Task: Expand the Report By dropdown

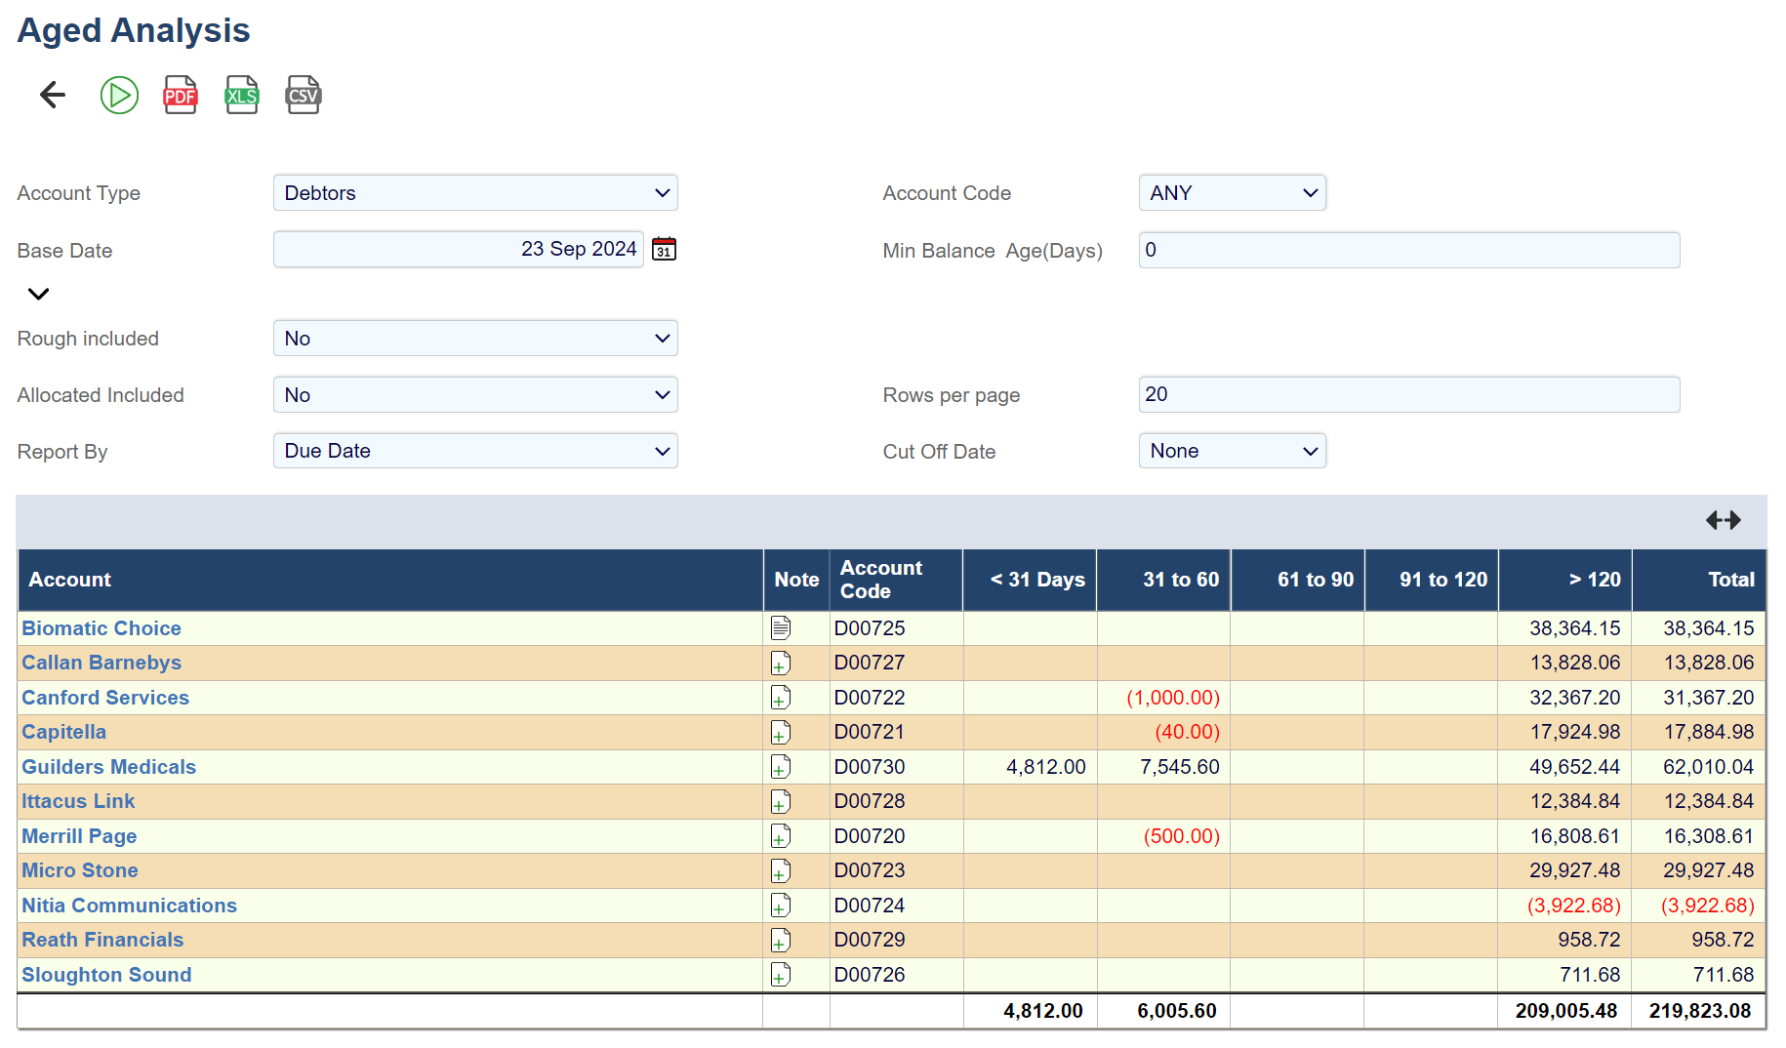Action: pos(475,451)
